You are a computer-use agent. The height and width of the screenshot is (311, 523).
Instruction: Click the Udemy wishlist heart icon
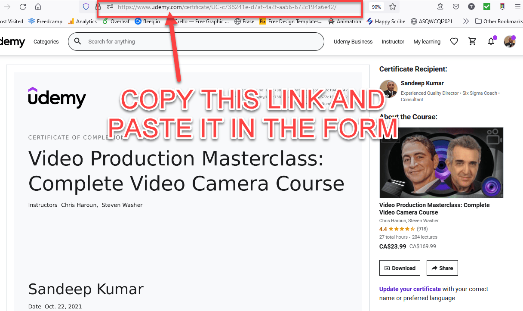[x=454, y=41]
